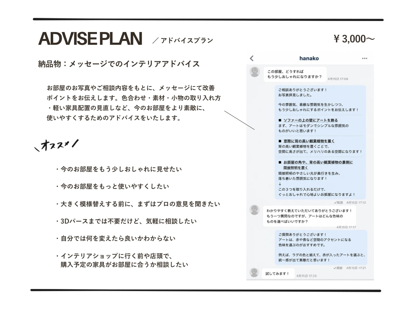The width and height of the screenshot is (414, 310).
Task: Click the message bubble '試してみます！'
Action: pyautogui.click(x=278, y=274)
